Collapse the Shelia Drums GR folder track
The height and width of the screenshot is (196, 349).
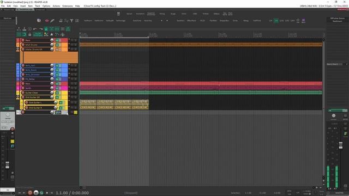pos(18,50)
